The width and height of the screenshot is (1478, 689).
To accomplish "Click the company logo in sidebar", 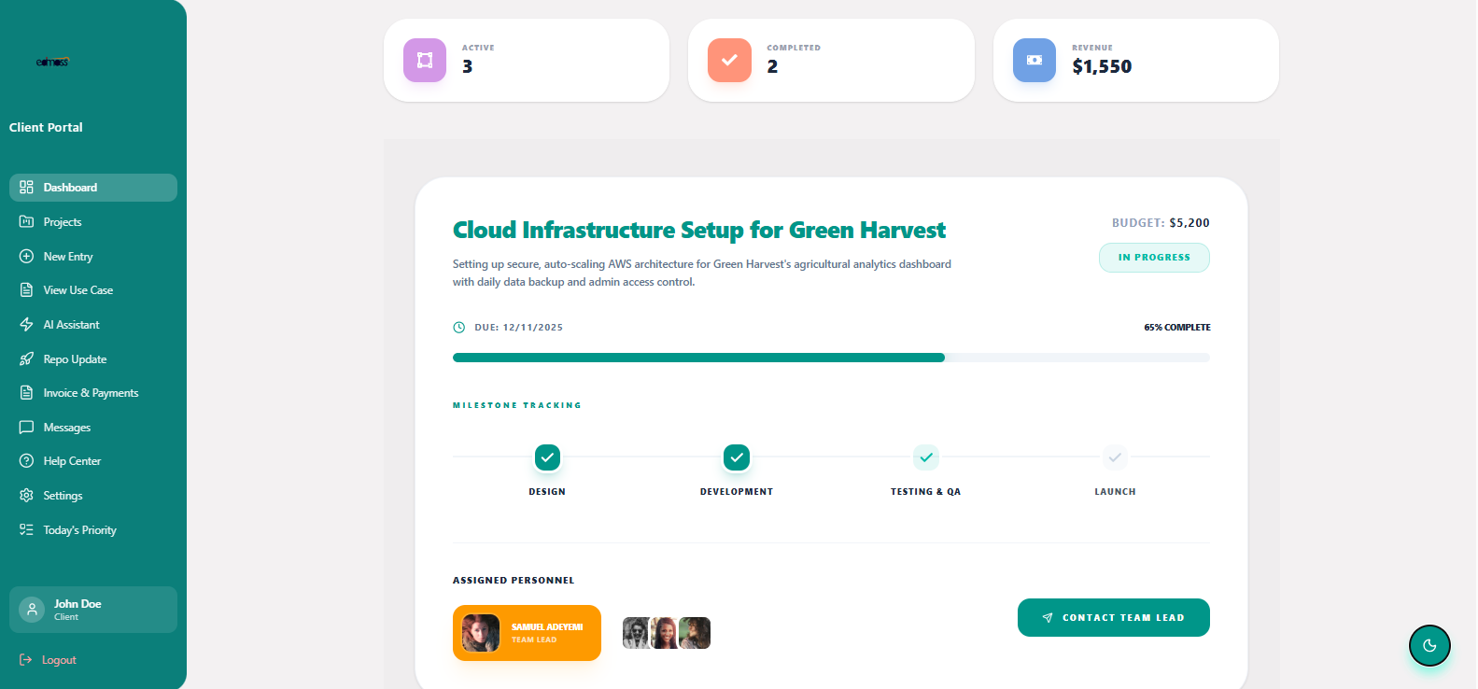I will 52,62.
